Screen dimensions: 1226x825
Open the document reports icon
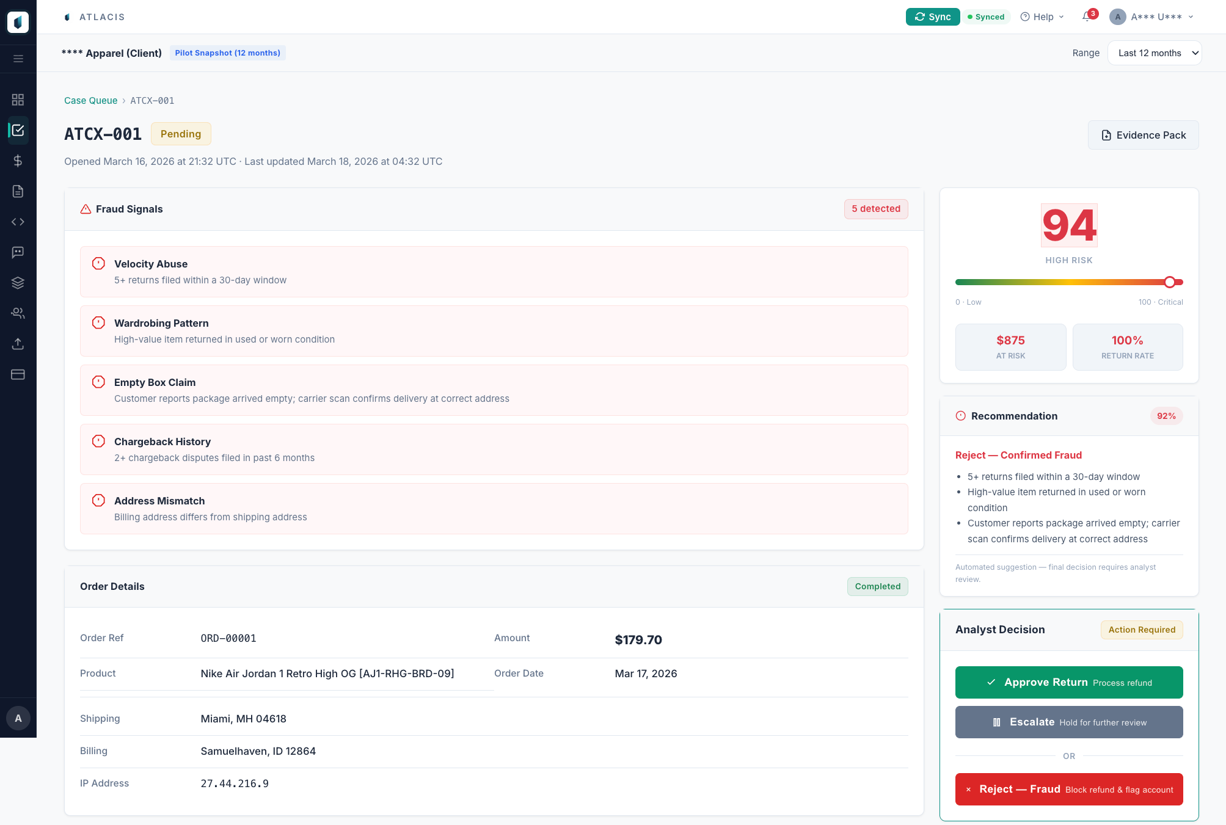click(x=18, y=191)
